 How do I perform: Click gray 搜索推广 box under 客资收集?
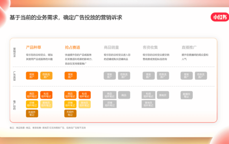click(x=149, y=76)
